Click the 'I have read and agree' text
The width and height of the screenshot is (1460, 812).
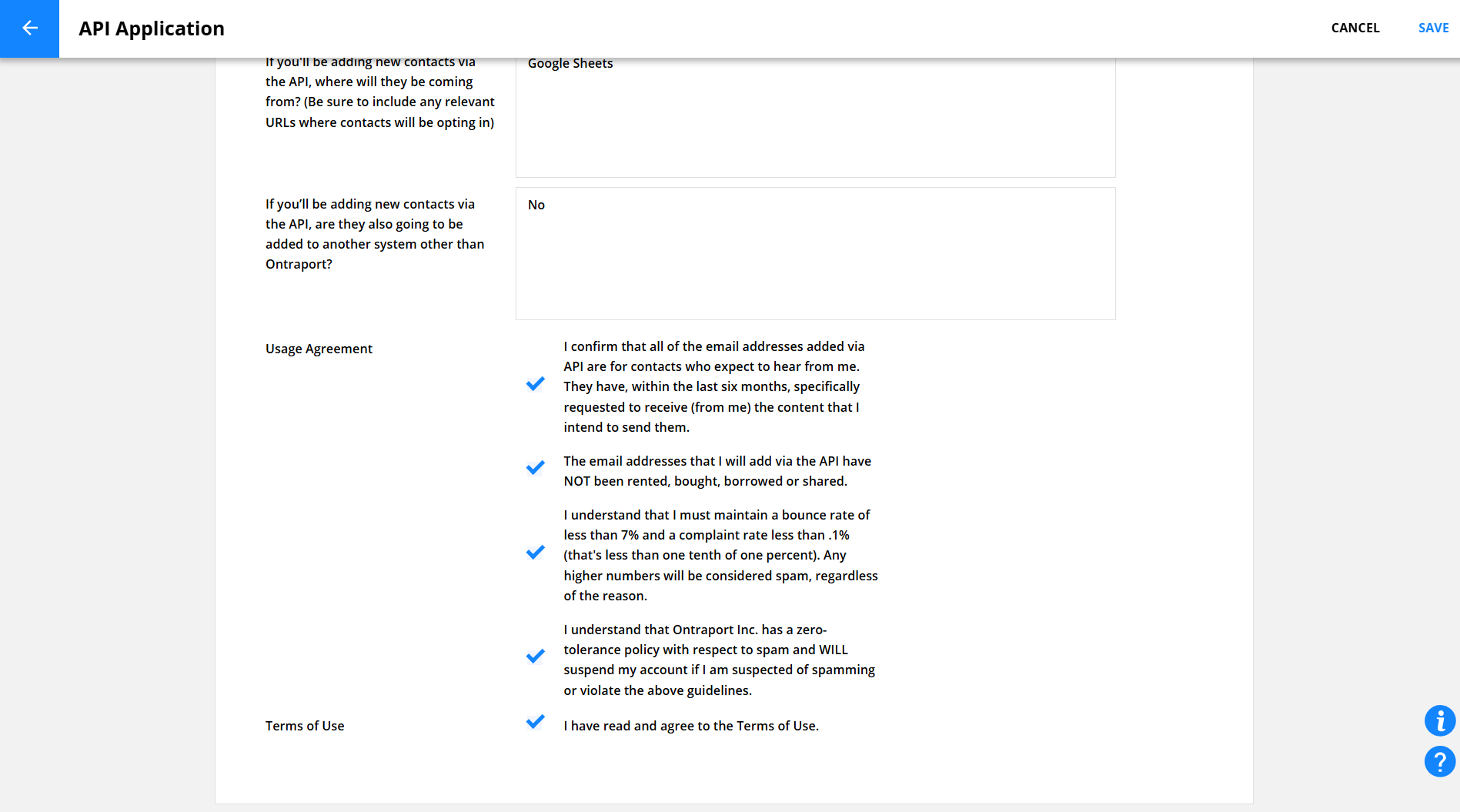click(690, 726)
